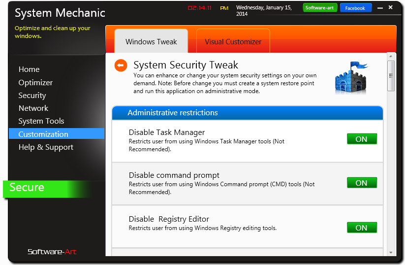
Task: Click 'Optimize and clean up your windows' tagline
Action: 53,32
